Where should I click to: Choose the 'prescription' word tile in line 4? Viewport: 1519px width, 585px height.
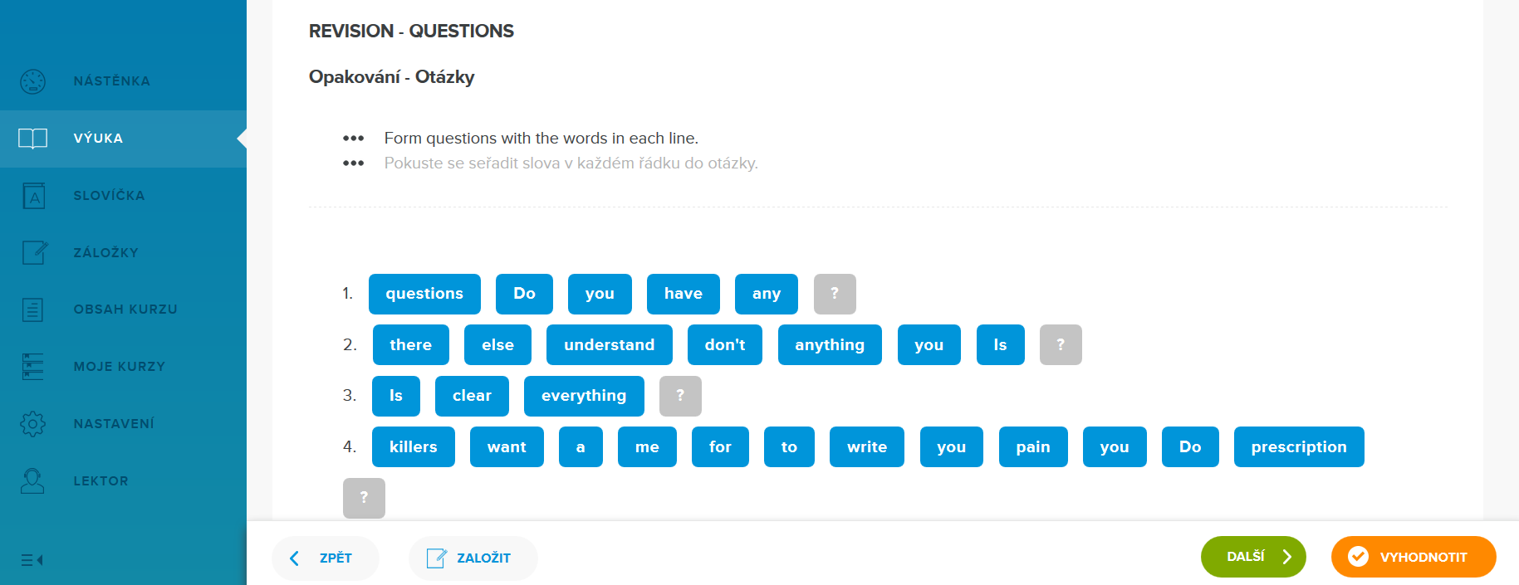(1298, 446)
